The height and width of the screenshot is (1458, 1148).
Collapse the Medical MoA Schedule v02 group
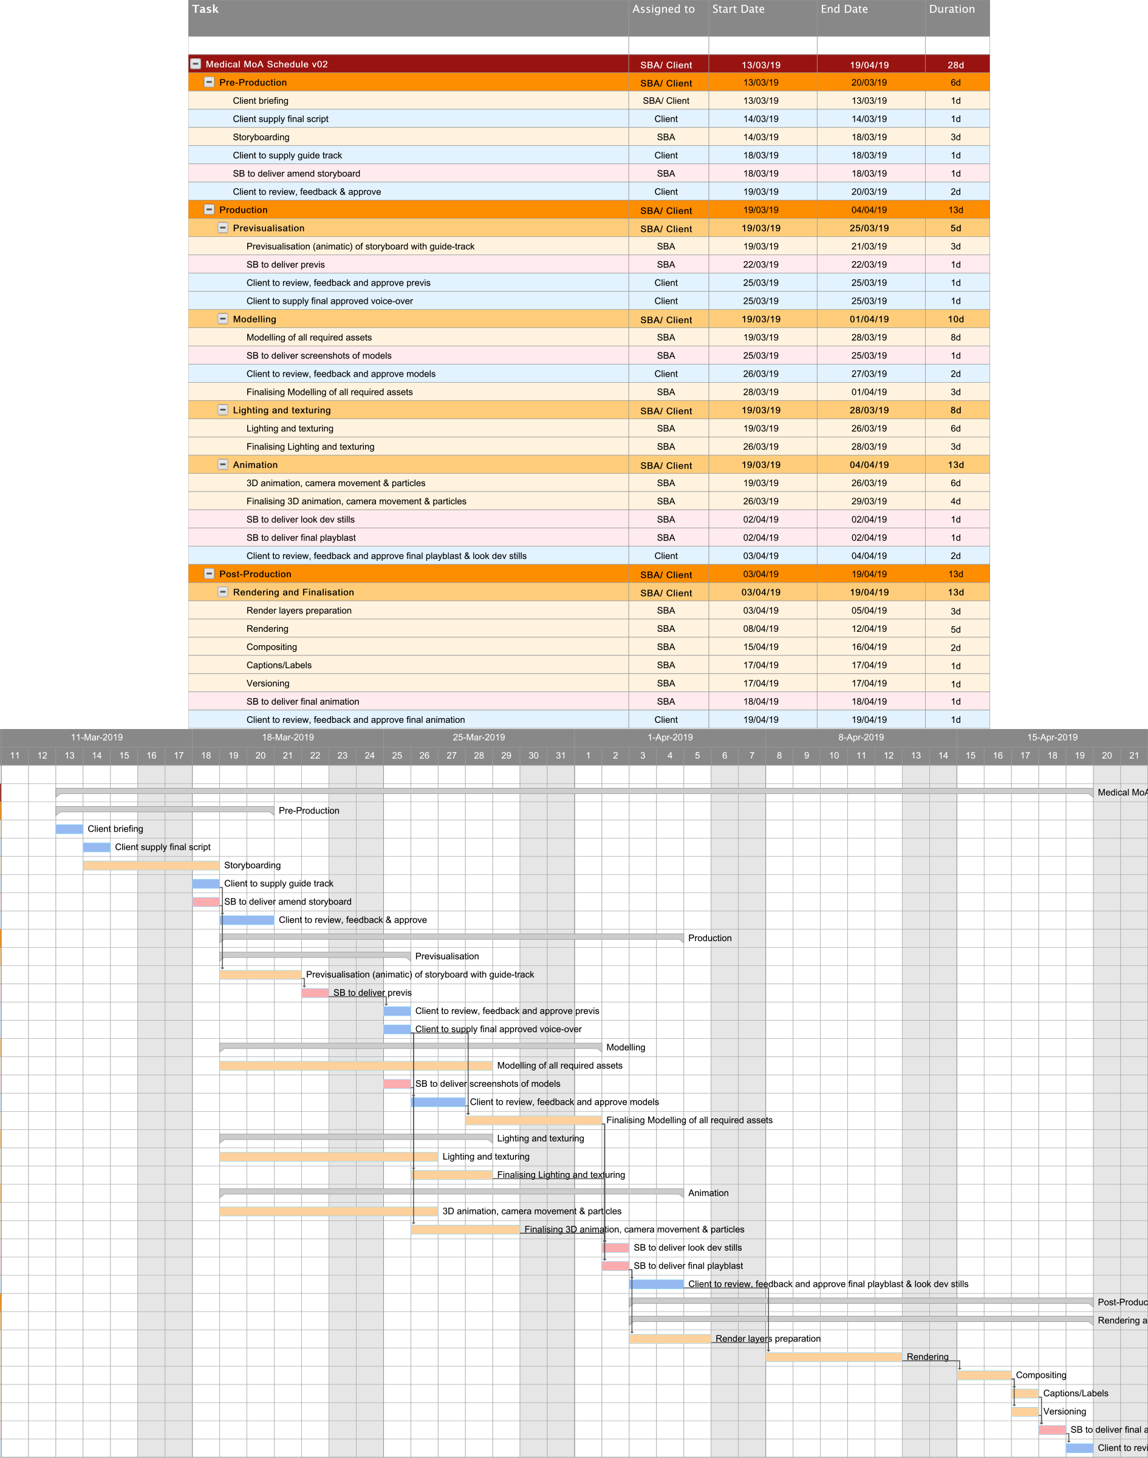(x=196, y=64)
